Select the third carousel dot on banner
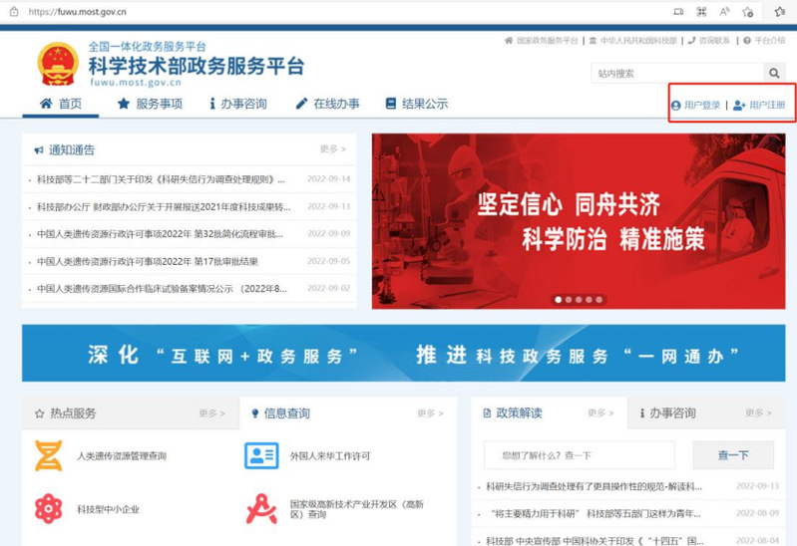Image resolution: width=797 pixels, height=546 pixels. point(579,300)
